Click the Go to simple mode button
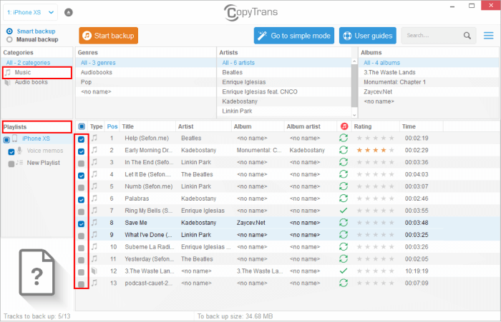 294,36
